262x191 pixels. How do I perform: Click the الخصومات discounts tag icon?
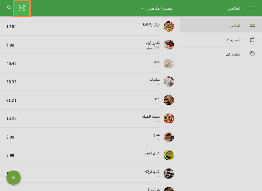pyautogui.click(x=253, y=54)
